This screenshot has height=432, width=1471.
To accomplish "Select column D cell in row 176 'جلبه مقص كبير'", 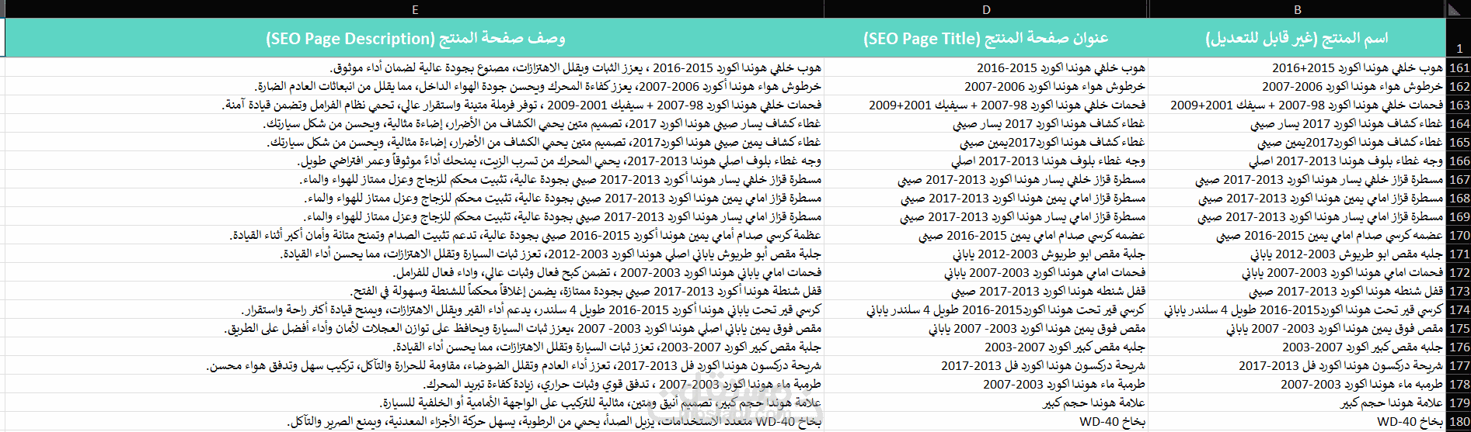I will click(986, 347).
